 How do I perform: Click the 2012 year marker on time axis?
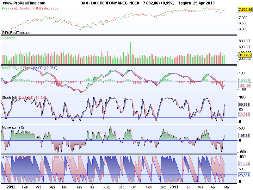coord(11,187)
